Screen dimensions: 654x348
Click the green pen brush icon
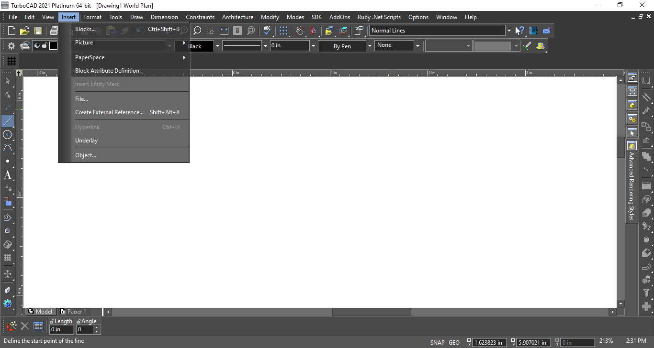[x=527, y=46]
